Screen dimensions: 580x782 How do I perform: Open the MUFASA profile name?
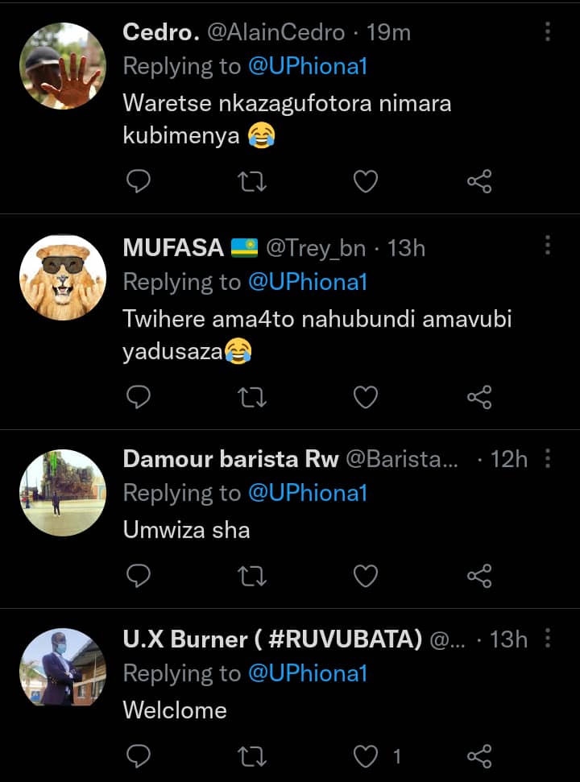[173, 248]
